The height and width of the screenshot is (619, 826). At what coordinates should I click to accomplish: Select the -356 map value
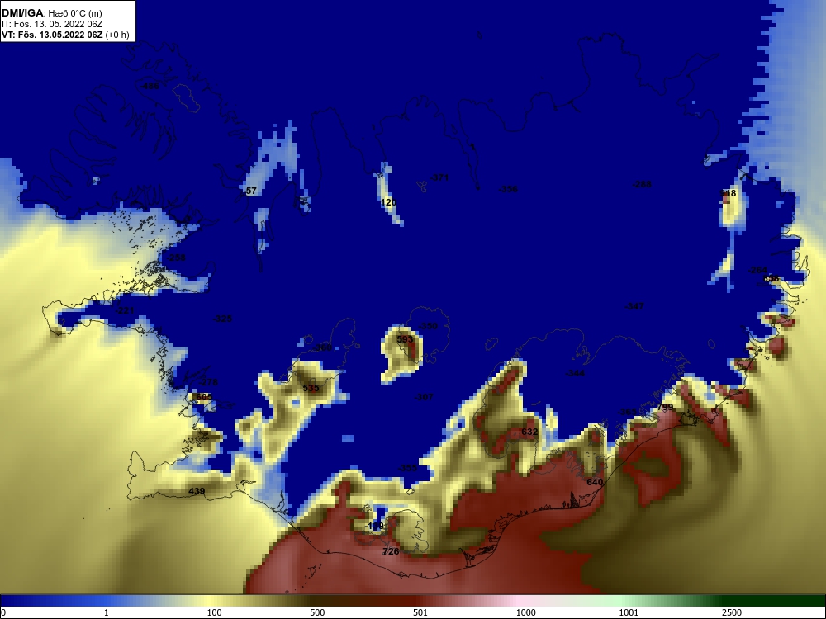click(x=508, y=190)
